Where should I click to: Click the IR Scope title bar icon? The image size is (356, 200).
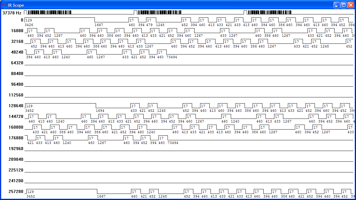coord(4,5)
